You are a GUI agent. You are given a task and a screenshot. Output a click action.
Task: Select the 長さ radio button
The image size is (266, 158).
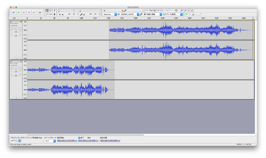click(x=86, y=138)
